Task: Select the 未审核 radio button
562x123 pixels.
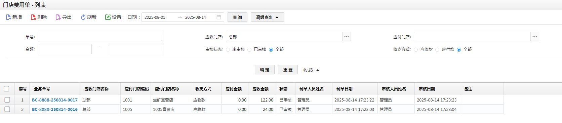Action: (x=228, y=50)
